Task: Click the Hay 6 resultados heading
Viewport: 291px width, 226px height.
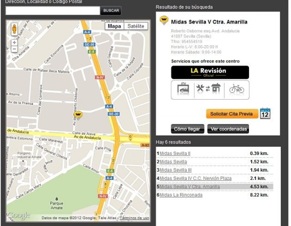Action: pos(173,142)
